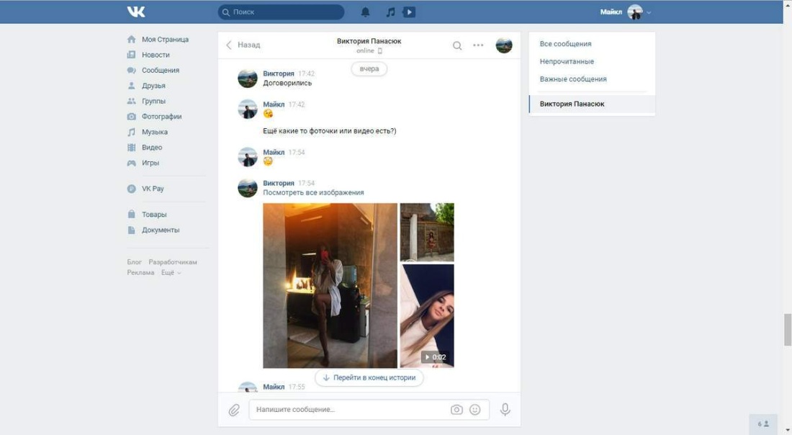Screen dimensions: 792x435
Task: Open message search with the magnifier icon
Action: [x=457, y=45]
